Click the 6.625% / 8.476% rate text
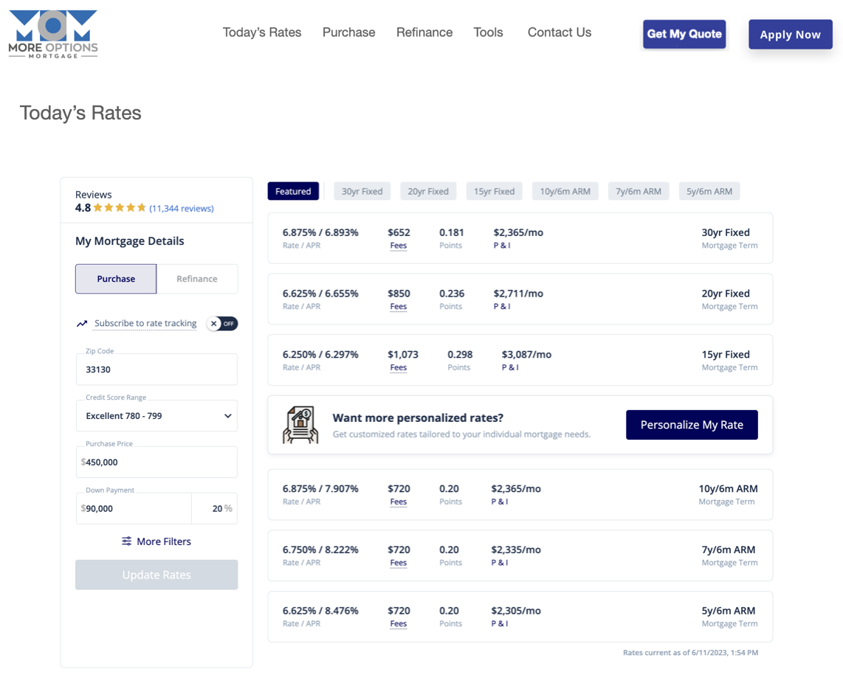 pyautogui.click(x=320, y=611)
